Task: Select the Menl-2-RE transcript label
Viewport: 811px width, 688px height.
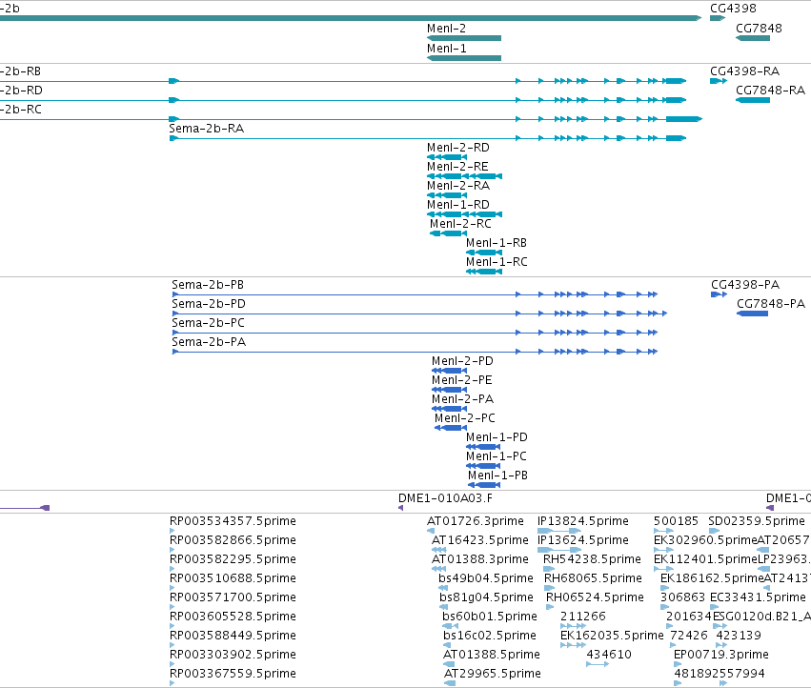Action: click(457, 167)
